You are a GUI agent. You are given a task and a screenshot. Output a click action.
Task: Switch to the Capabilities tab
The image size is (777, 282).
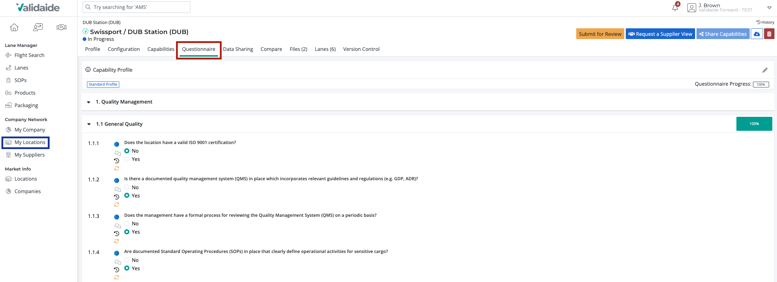tap(161, 49)
